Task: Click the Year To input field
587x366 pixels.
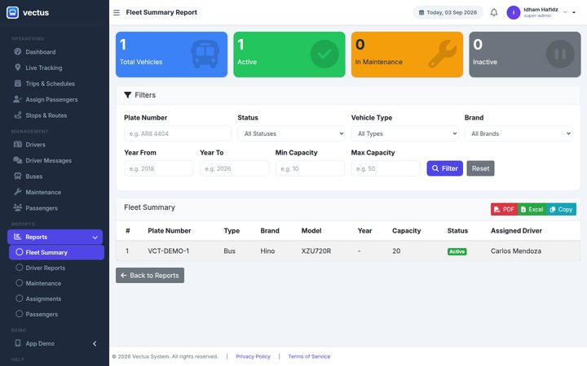Action: (x=234, y=168)
